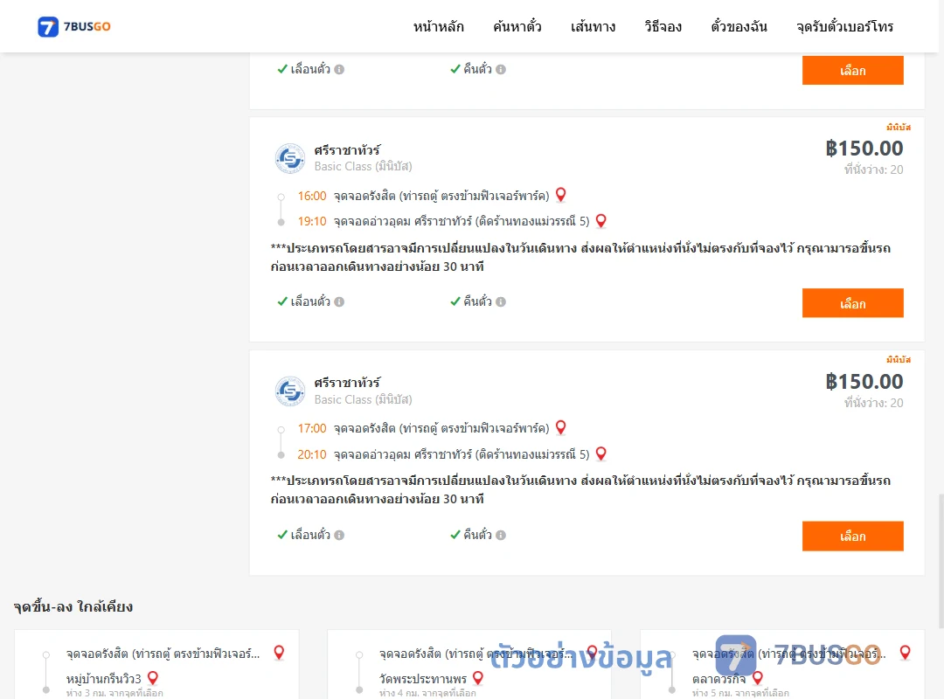944x699 pixels.
Task: Click ที่นั่งว่าง: 20 on 17:00 trip
Action: (x=873, y=402)
